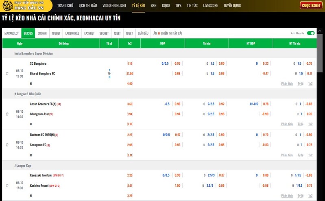This screenshot has width=325, height=201.
Task: Open Phân tích link for SC Bengaluru match
Action: [x=287, y=83]
